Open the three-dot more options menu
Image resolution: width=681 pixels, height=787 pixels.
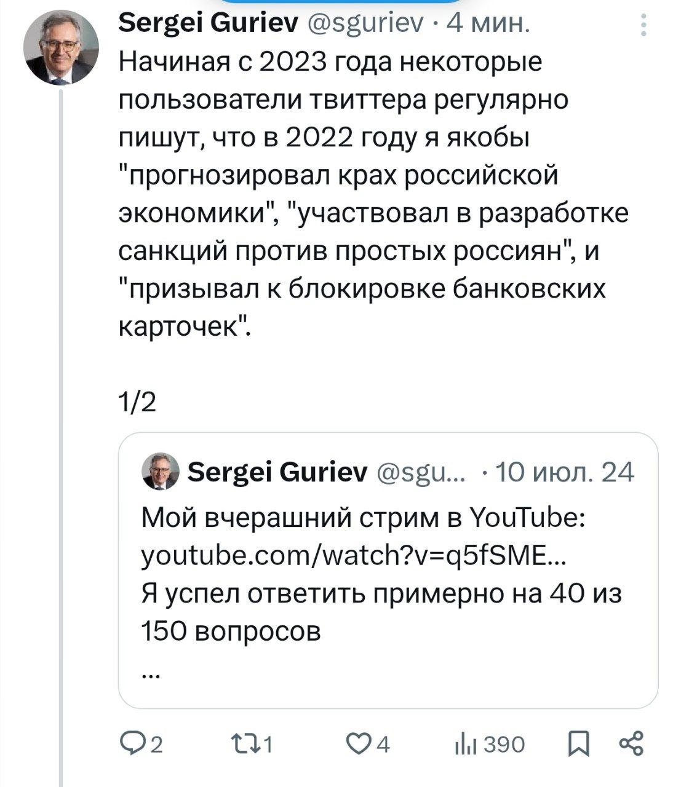(644, 26)
